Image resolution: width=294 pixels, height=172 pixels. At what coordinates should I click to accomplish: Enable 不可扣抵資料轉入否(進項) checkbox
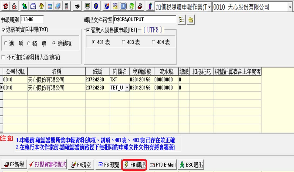click(x=3, y=57)
